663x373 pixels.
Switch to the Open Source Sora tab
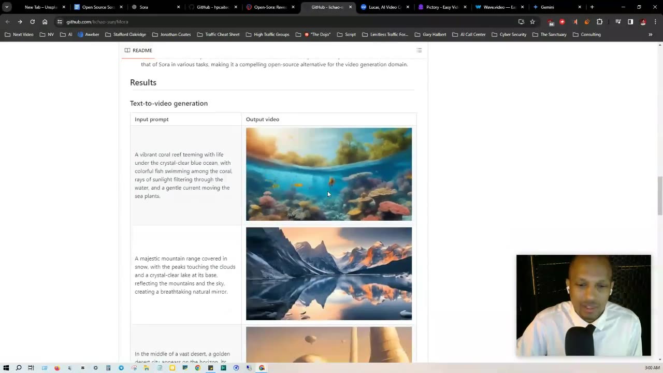tap(97, 7)
